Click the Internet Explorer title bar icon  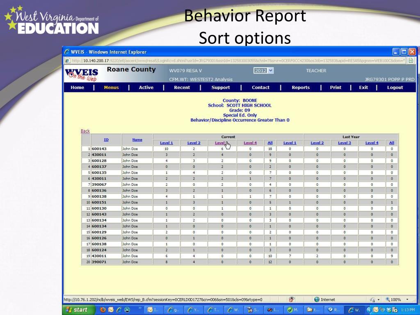pyautogui.click(x=67, y=52)
